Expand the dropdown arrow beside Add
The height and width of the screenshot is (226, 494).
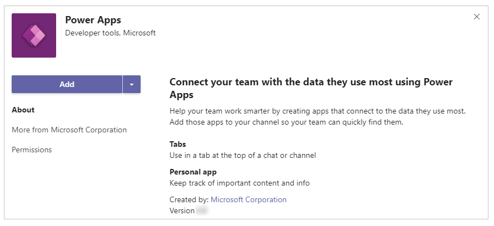click(132, 84)
